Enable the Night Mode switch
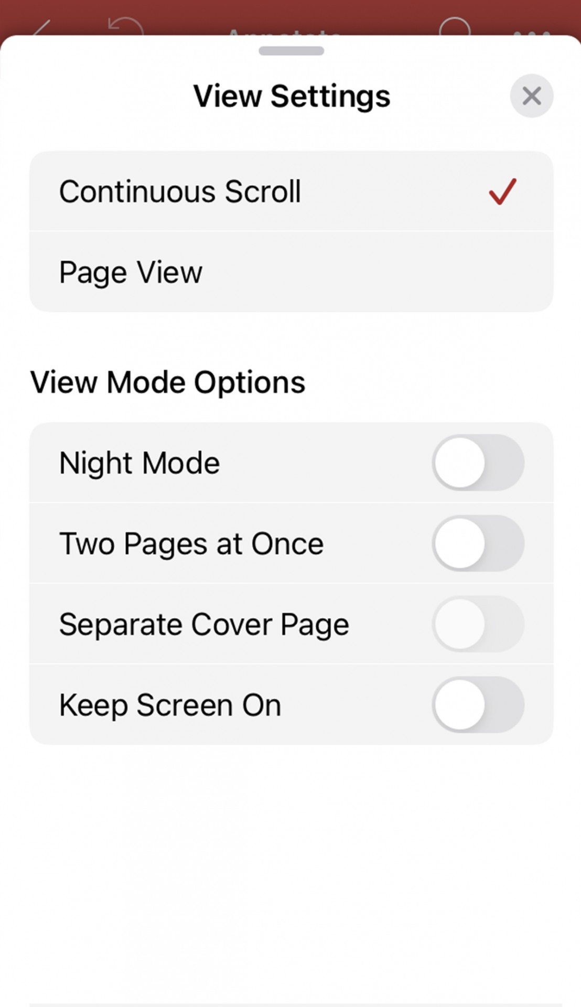The width and height of the screenshot is (581, 1007). pyautogui.click(x=478, y=463)
